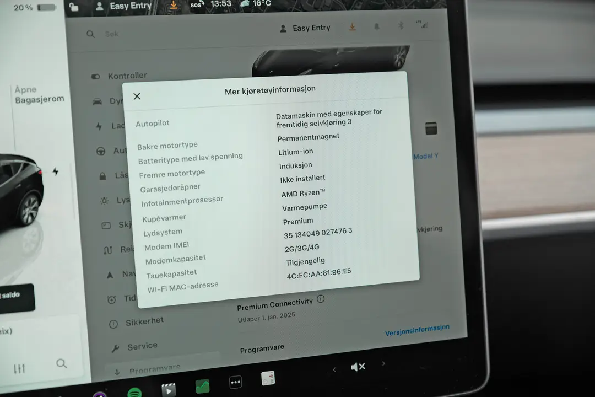Open the Theater video app in dock
Viewport: 595px width, 397px height.
pyautogui.click(x=169, y=390)
